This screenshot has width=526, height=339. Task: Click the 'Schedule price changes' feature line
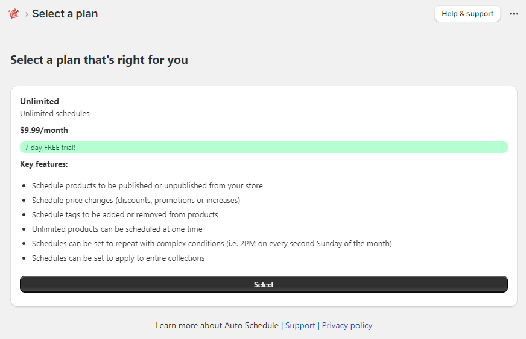tap(136, 201)
